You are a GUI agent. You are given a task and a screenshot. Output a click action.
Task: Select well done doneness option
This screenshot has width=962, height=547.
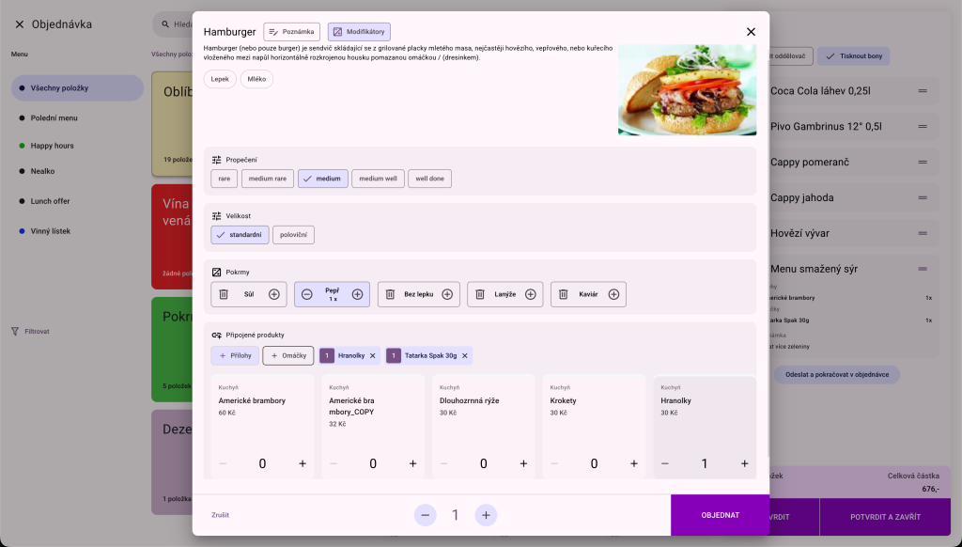(x=429, y=179)
